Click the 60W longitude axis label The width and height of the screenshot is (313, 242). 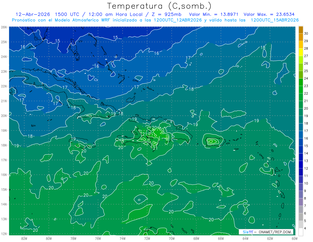[294, 238]
